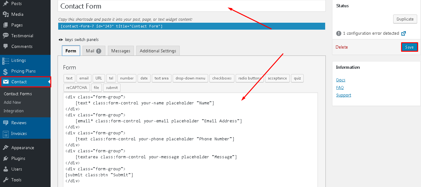421x187 pixels.
Task: Open configuration error external link icon
Action: (403, 33)
